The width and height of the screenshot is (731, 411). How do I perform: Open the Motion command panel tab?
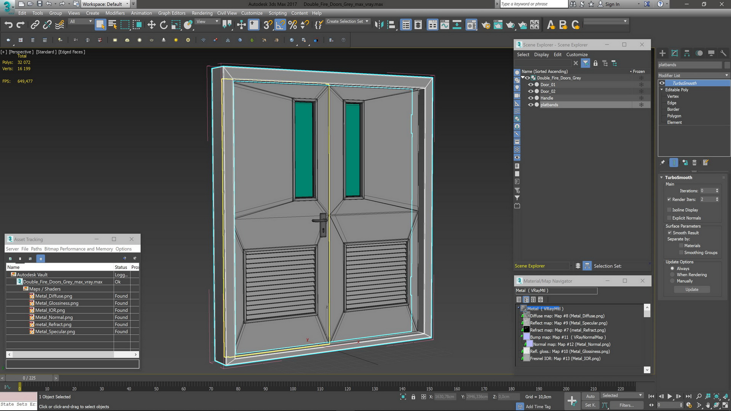[x=699, y=53]
